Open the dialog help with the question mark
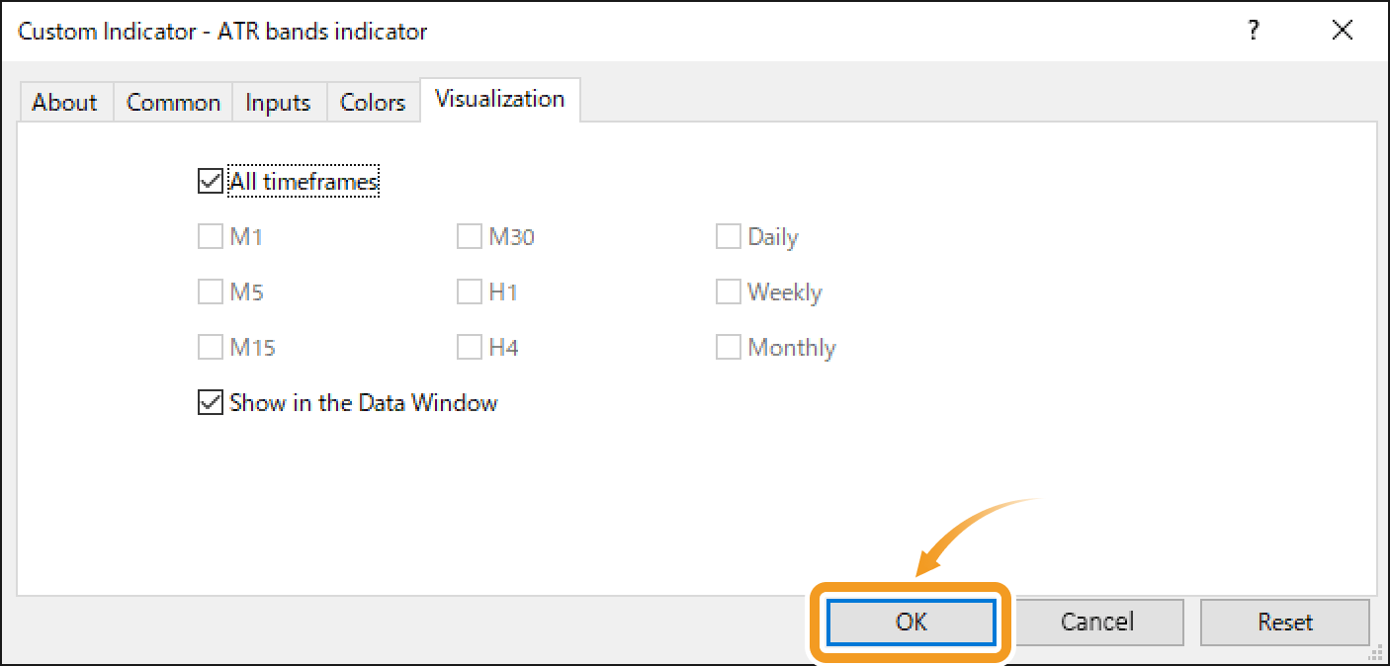Viewport: 1390px width, 666px height. point(1253,31)
